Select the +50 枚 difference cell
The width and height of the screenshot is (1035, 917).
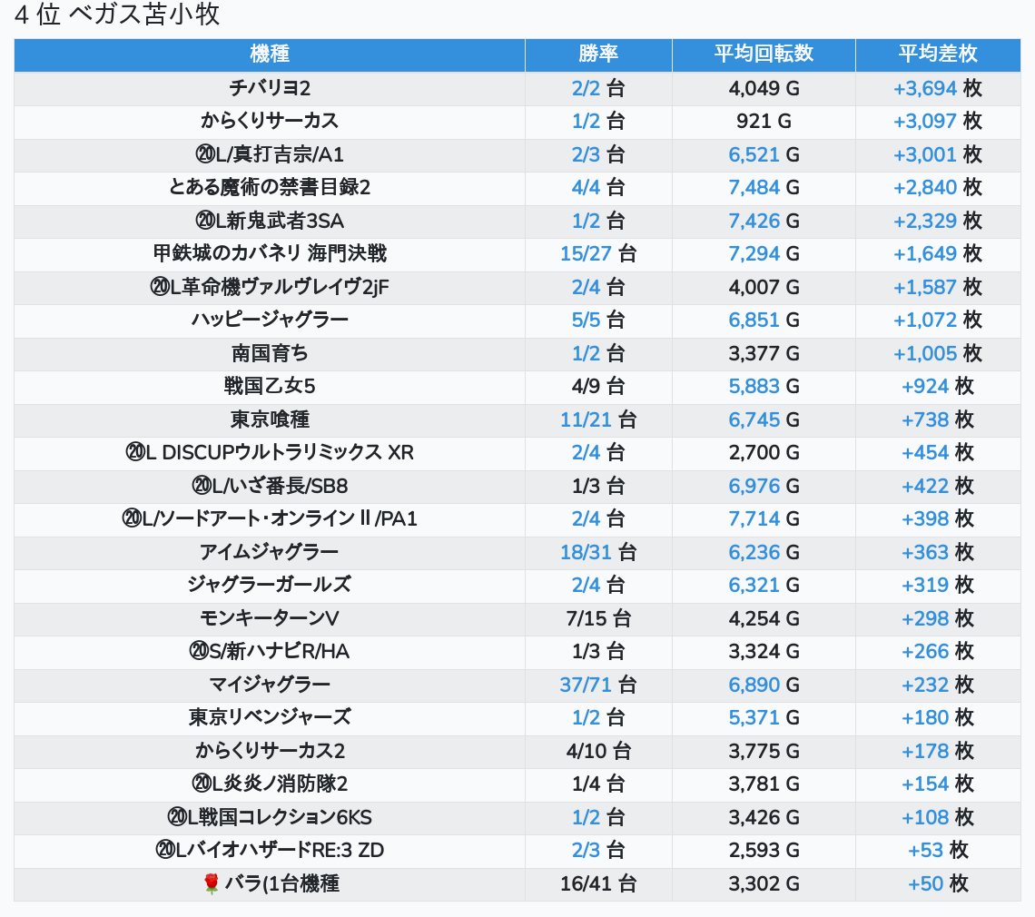[938, 884]
